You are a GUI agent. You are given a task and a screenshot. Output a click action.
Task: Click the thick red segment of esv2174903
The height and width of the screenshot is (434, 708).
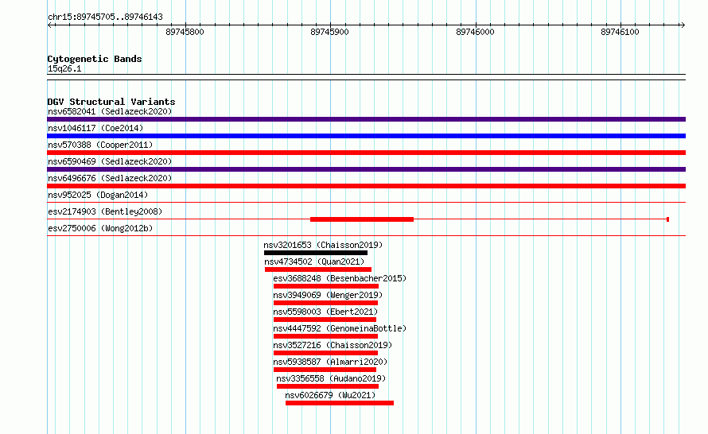point(362,219)
